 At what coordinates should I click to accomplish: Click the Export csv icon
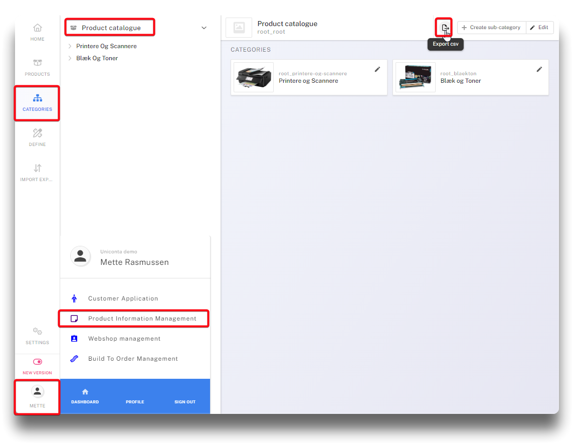(x=444, y=28)
